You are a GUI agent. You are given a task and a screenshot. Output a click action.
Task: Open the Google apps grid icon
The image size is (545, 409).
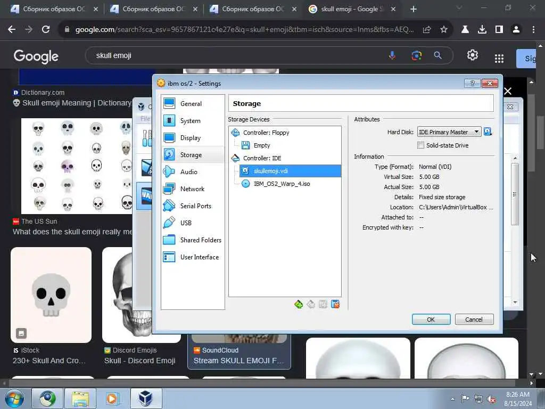pyautogui.click(x=499, y=59)
